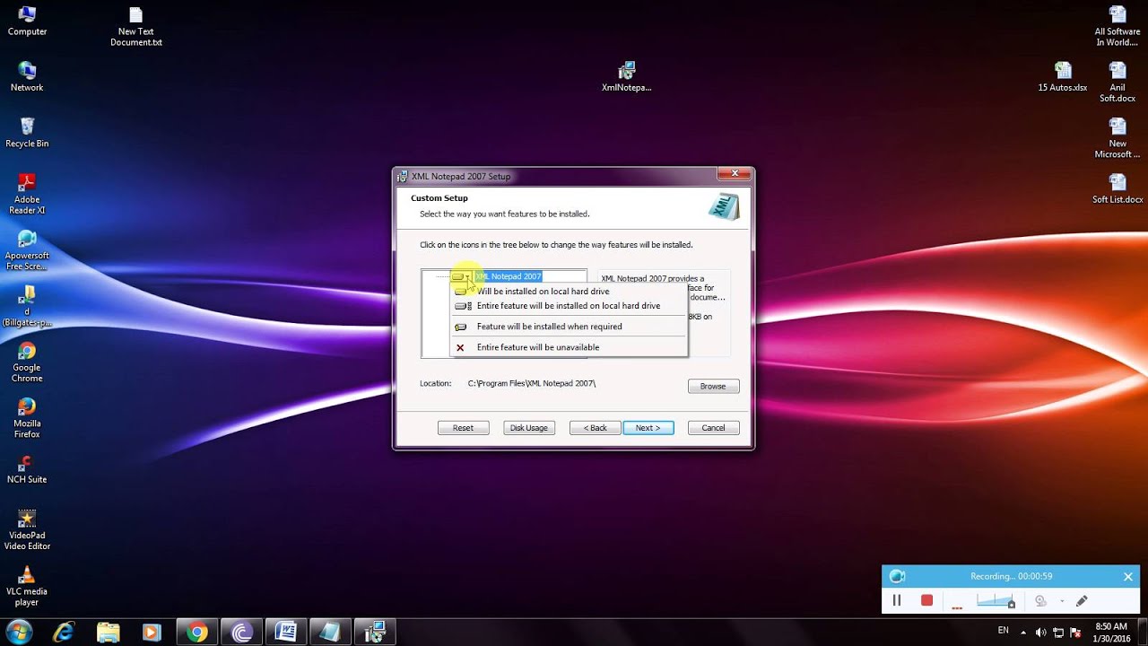Viewport: 1148px width, 646px height.
Task: Select the XML Notepad 2007 tree item
Action: (x=509, y=276)
